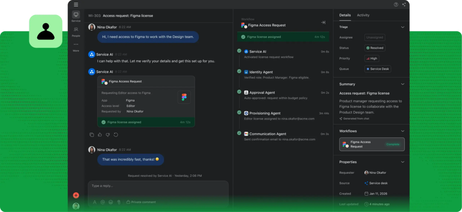Click 'Editor license assigned to nina.okafor@acme.com' text
The height and width of the screenshot is (212, 462).
coord(279,119)
